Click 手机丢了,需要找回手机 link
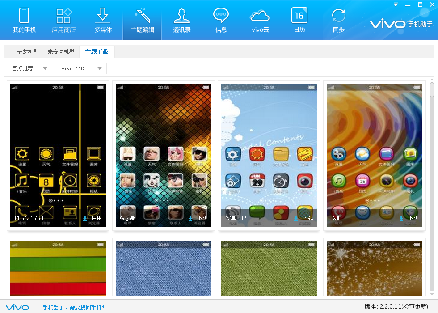The height and width of the screenshot is (313, 438). point(74,308)
